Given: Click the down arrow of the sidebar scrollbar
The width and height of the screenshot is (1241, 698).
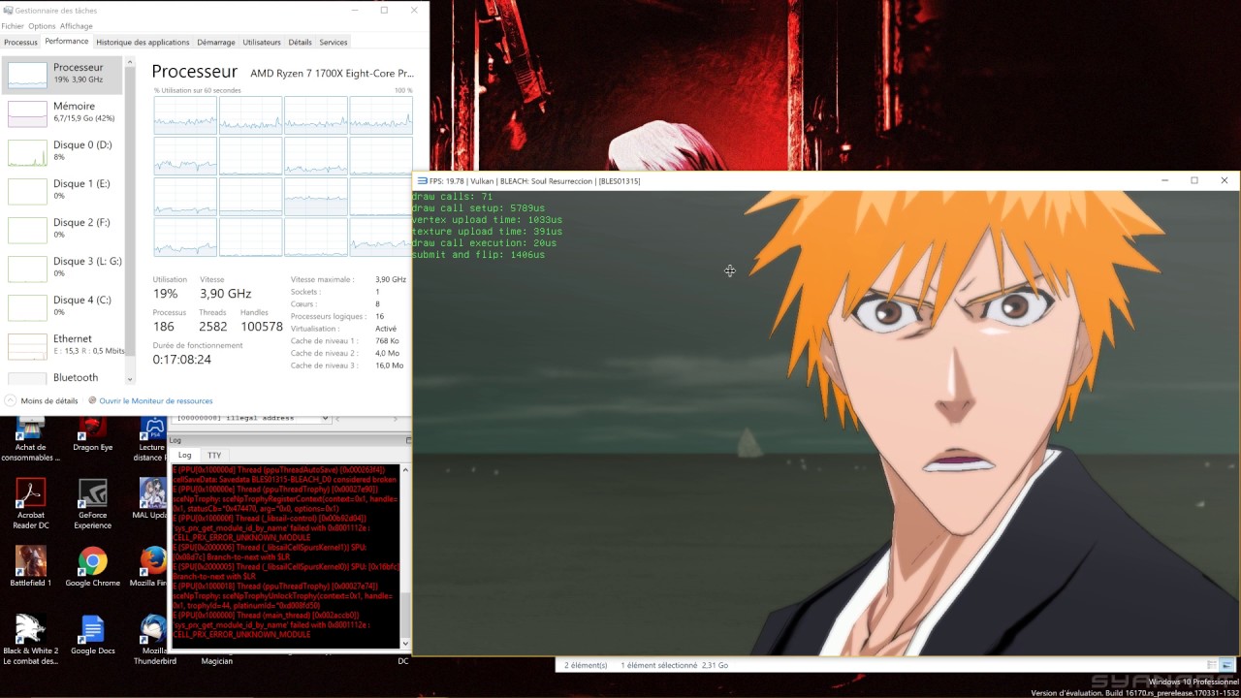Looking at the screenshot, I should point(130,379).
